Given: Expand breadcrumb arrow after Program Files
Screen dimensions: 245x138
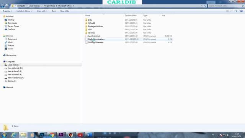Looking at the screenshot, I should (57, 6).
